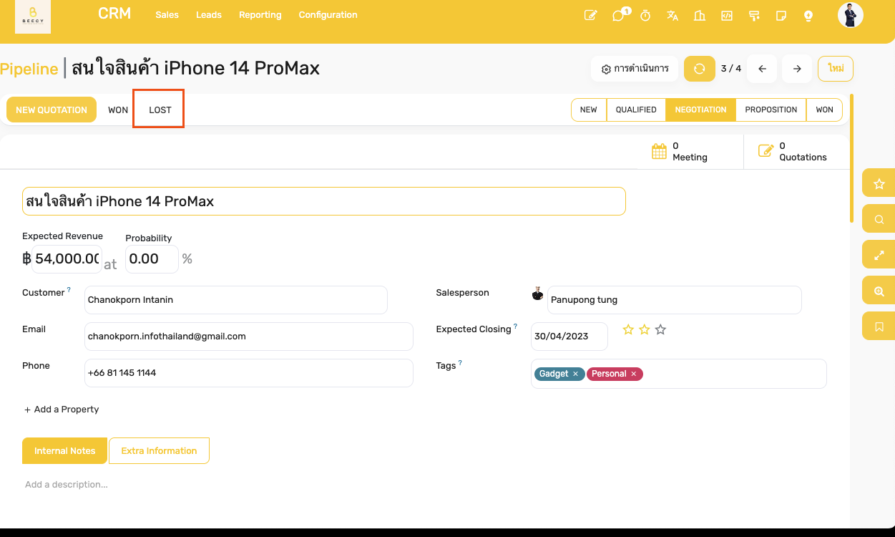895x537 pixels.
Task: Click the bookmark icon in right sidebar
Action: point(879,326)
